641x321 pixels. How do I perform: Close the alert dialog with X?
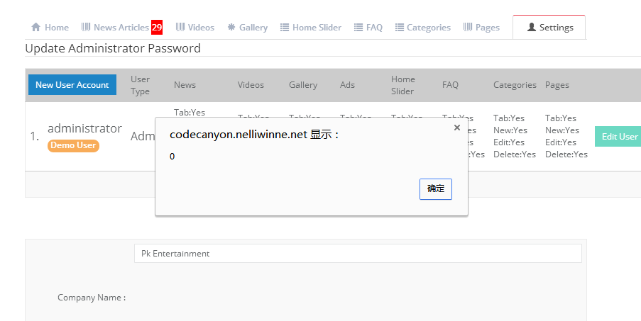457,128
